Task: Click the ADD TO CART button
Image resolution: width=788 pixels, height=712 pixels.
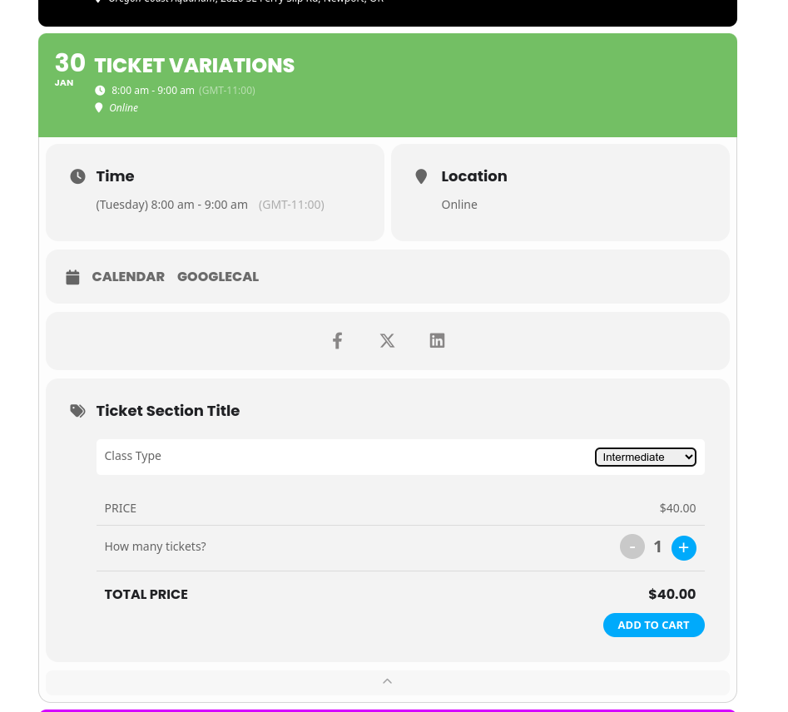Action: pos(654,625)
